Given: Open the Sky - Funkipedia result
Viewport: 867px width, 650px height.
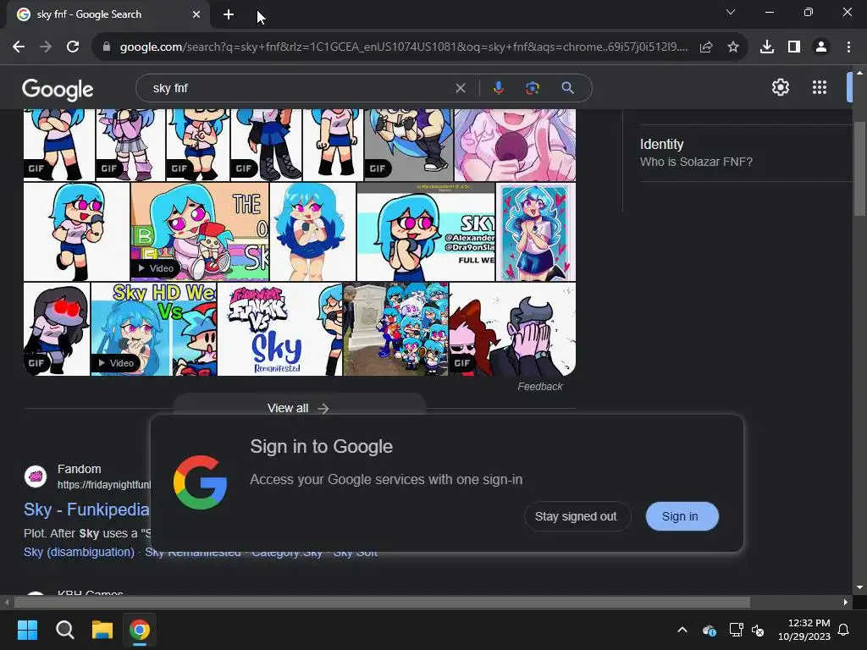Looking at the screenshot, I should pyautogui.click(x=86, y=509).
